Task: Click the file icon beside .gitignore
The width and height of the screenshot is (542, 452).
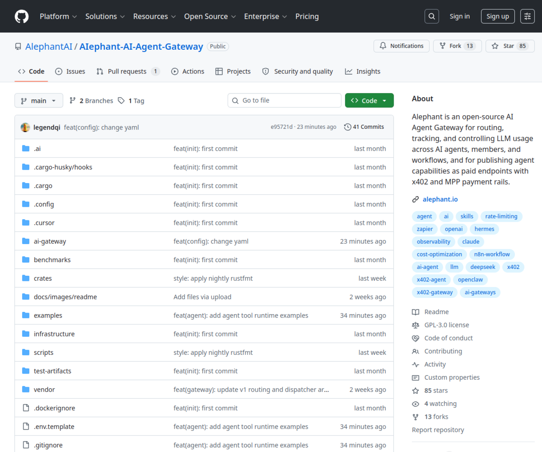Action: click(26, 445)
